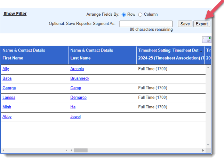Open the Show Filter link
Viewport: 224px width, 161px height.
click(x=15, y=14)
